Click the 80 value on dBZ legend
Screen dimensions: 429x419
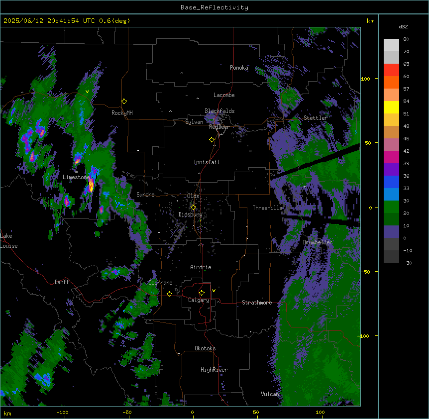[406, 39]
